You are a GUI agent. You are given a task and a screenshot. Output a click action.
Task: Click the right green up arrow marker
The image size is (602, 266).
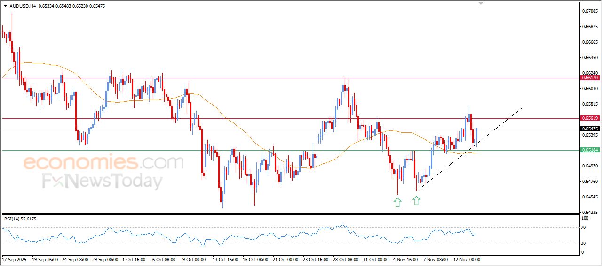[416, 201]
